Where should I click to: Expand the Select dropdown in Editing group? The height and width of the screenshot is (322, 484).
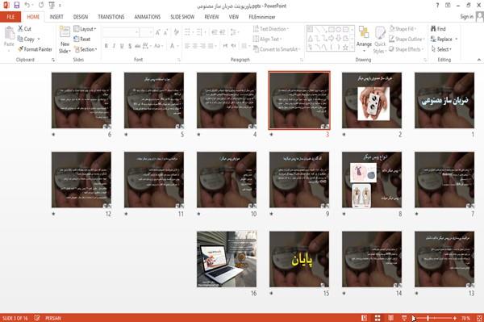pos(441,49)
